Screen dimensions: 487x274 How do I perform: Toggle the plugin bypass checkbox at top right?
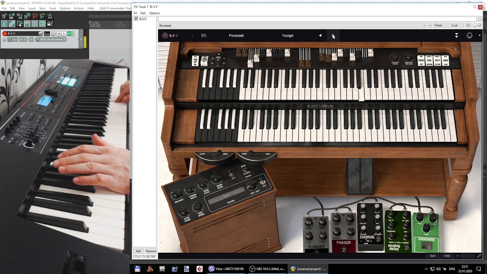(480, 25)
